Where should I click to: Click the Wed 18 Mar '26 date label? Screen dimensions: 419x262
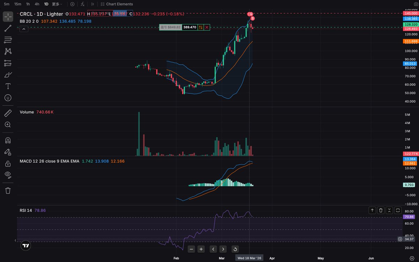249,258
